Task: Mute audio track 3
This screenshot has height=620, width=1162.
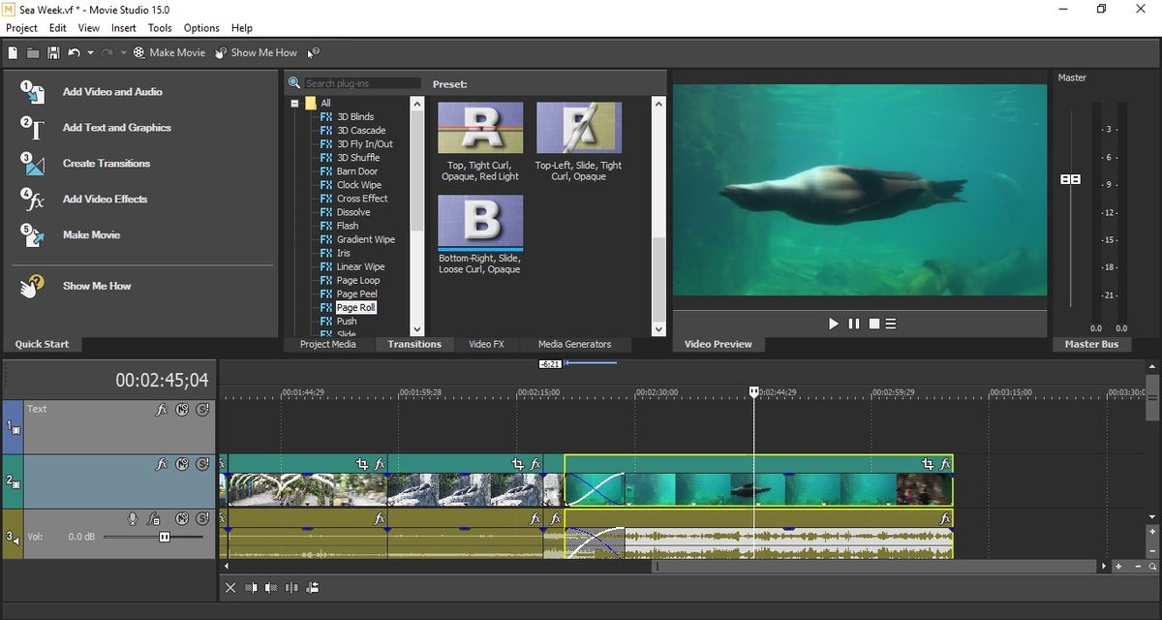Action: pos(182,519)
